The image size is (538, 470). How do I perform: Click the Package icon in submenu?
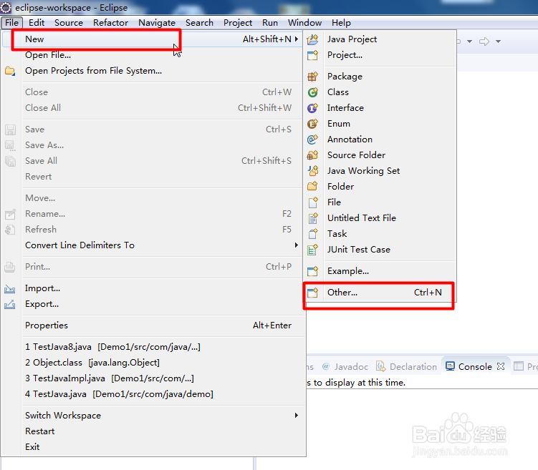click(312, 77)
